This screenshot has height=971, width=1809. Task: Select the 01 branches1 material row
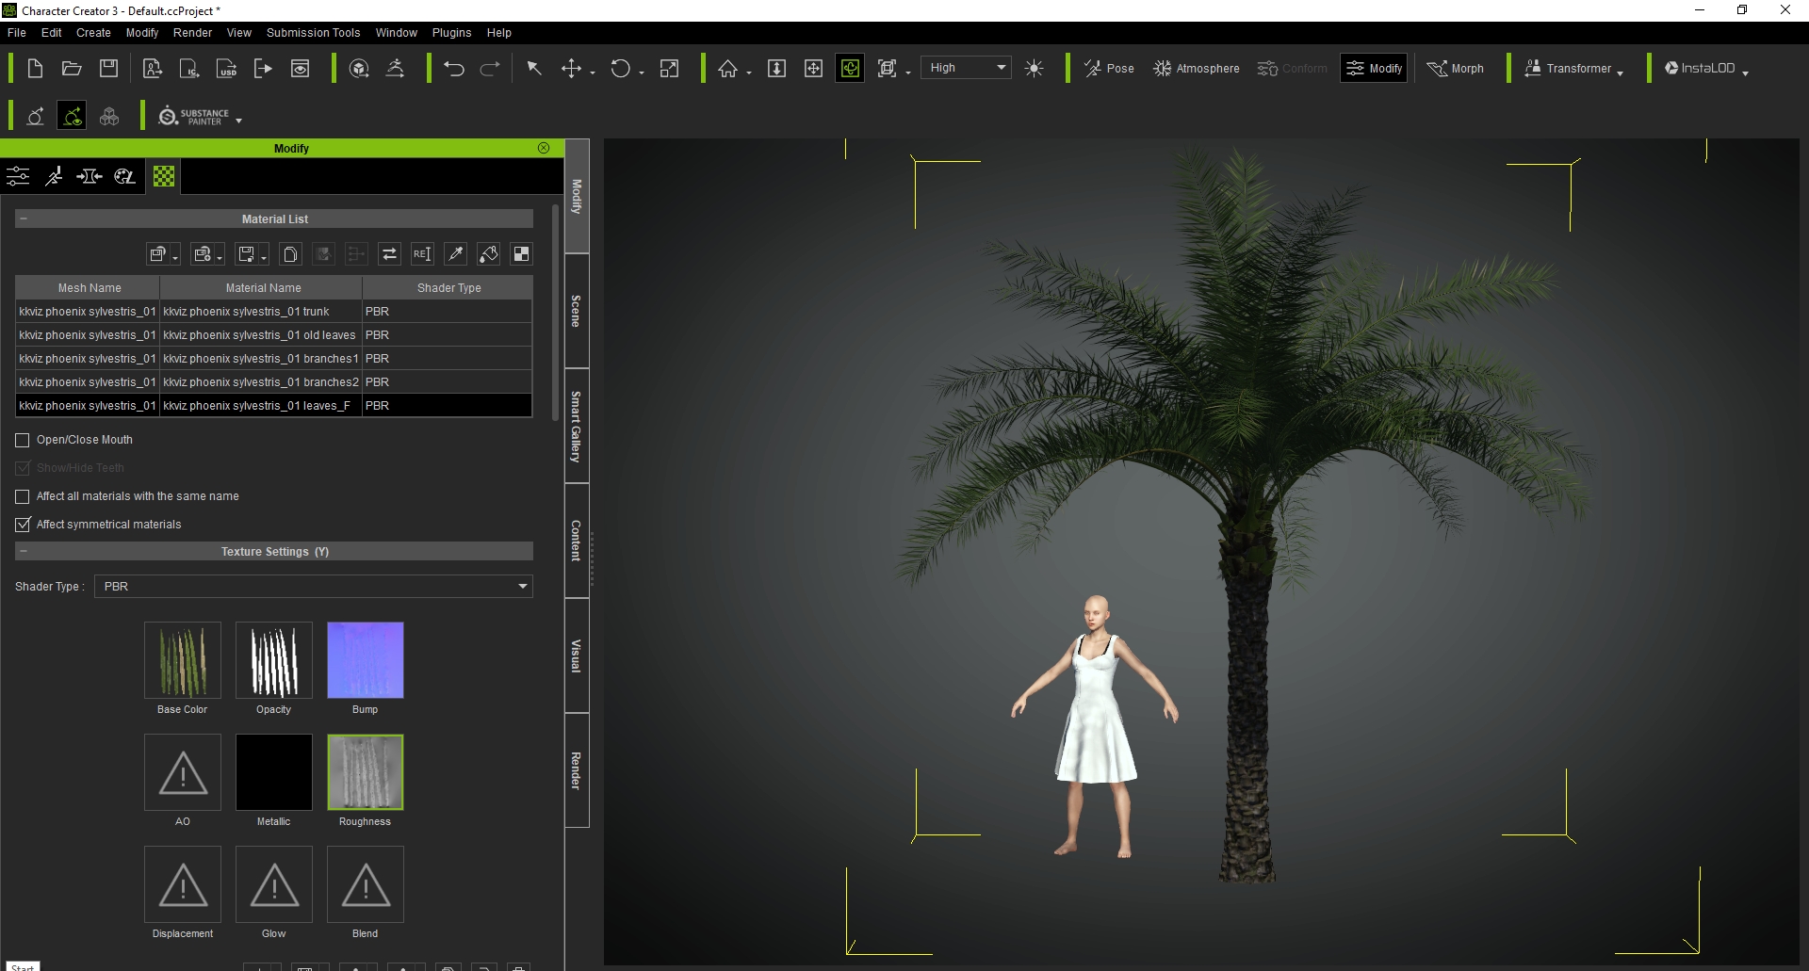274,358
